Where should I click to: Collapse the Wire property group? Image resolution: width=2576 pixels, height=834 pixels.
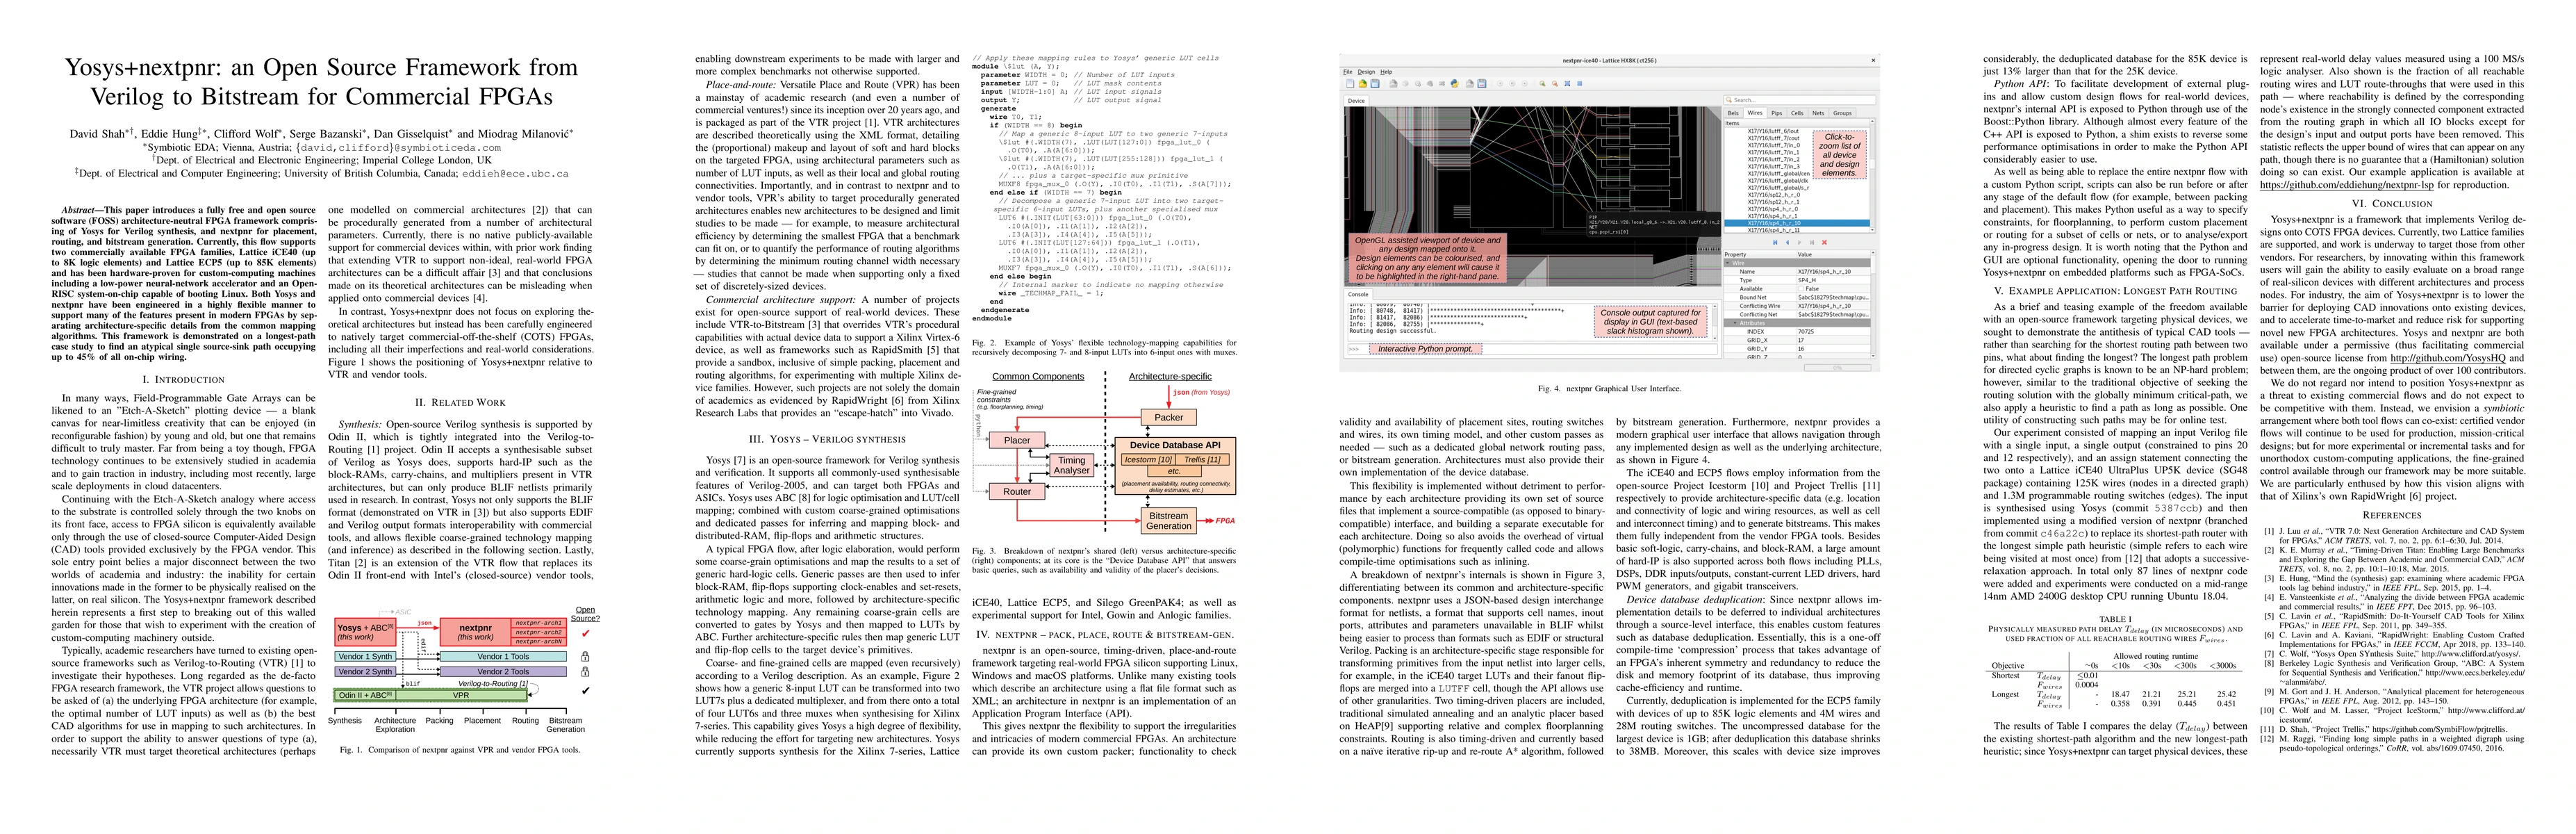click(1728, 263)
